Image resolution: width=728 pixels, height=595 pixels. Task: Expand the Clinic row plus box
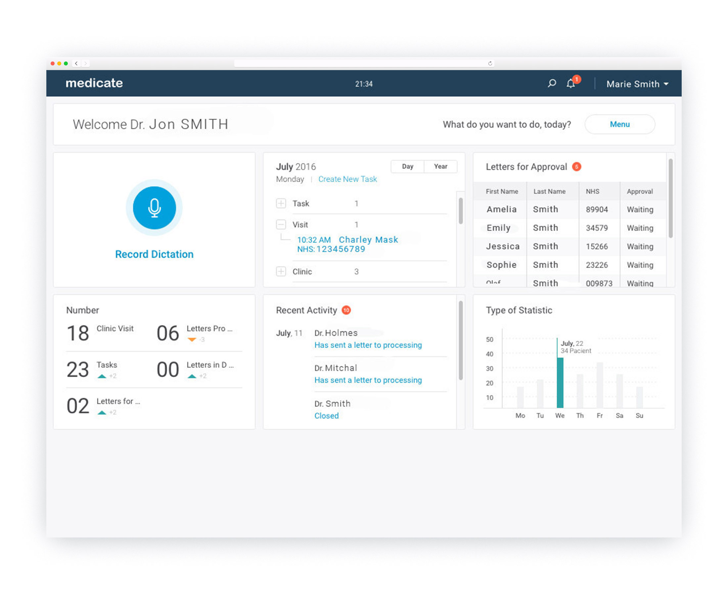pos(281,271)
